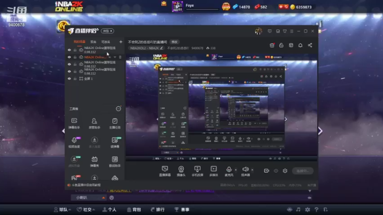Add a 摄像头 camera source
The image size is (383, 215).
[x=181, y=171]
